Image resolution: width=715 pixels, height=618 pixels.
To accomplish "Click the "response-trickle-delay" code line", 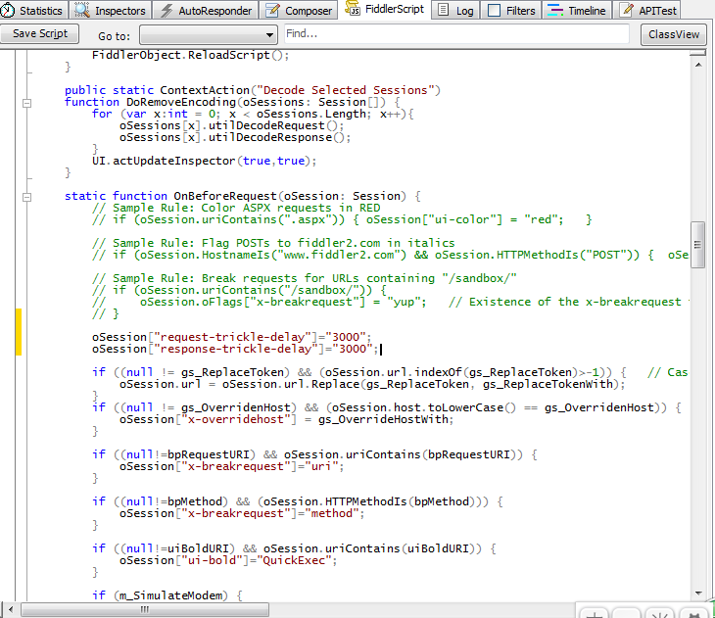I will point(235,349).
